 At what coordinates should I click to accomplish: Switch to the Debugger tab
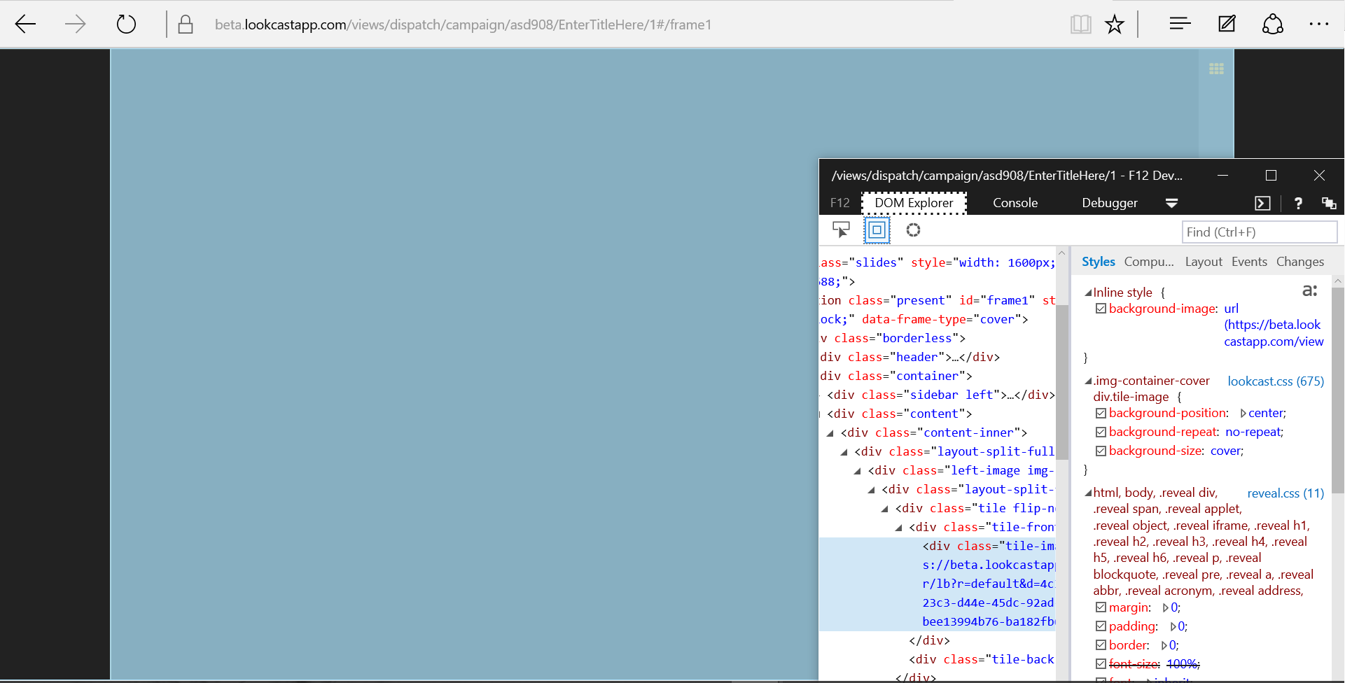point(1109,202)
